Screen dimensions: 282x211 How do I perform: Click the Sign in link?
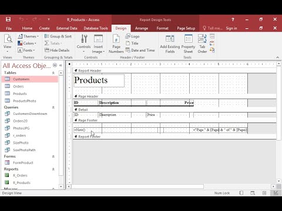click(x=231, y=28)
